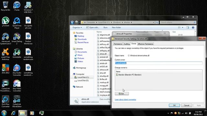Open the Recycle Bin desktop icon

(x=5, y=6)
